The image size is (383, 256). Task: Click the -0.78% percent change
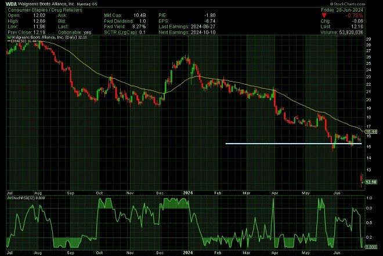355,16
